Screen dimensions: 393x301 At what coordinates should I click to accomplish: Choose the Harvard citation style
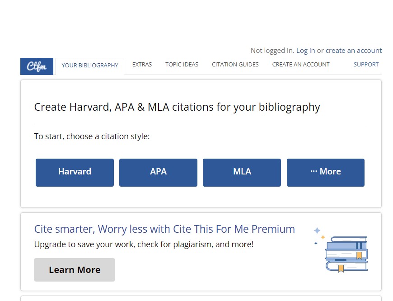[x=75, y=172]
